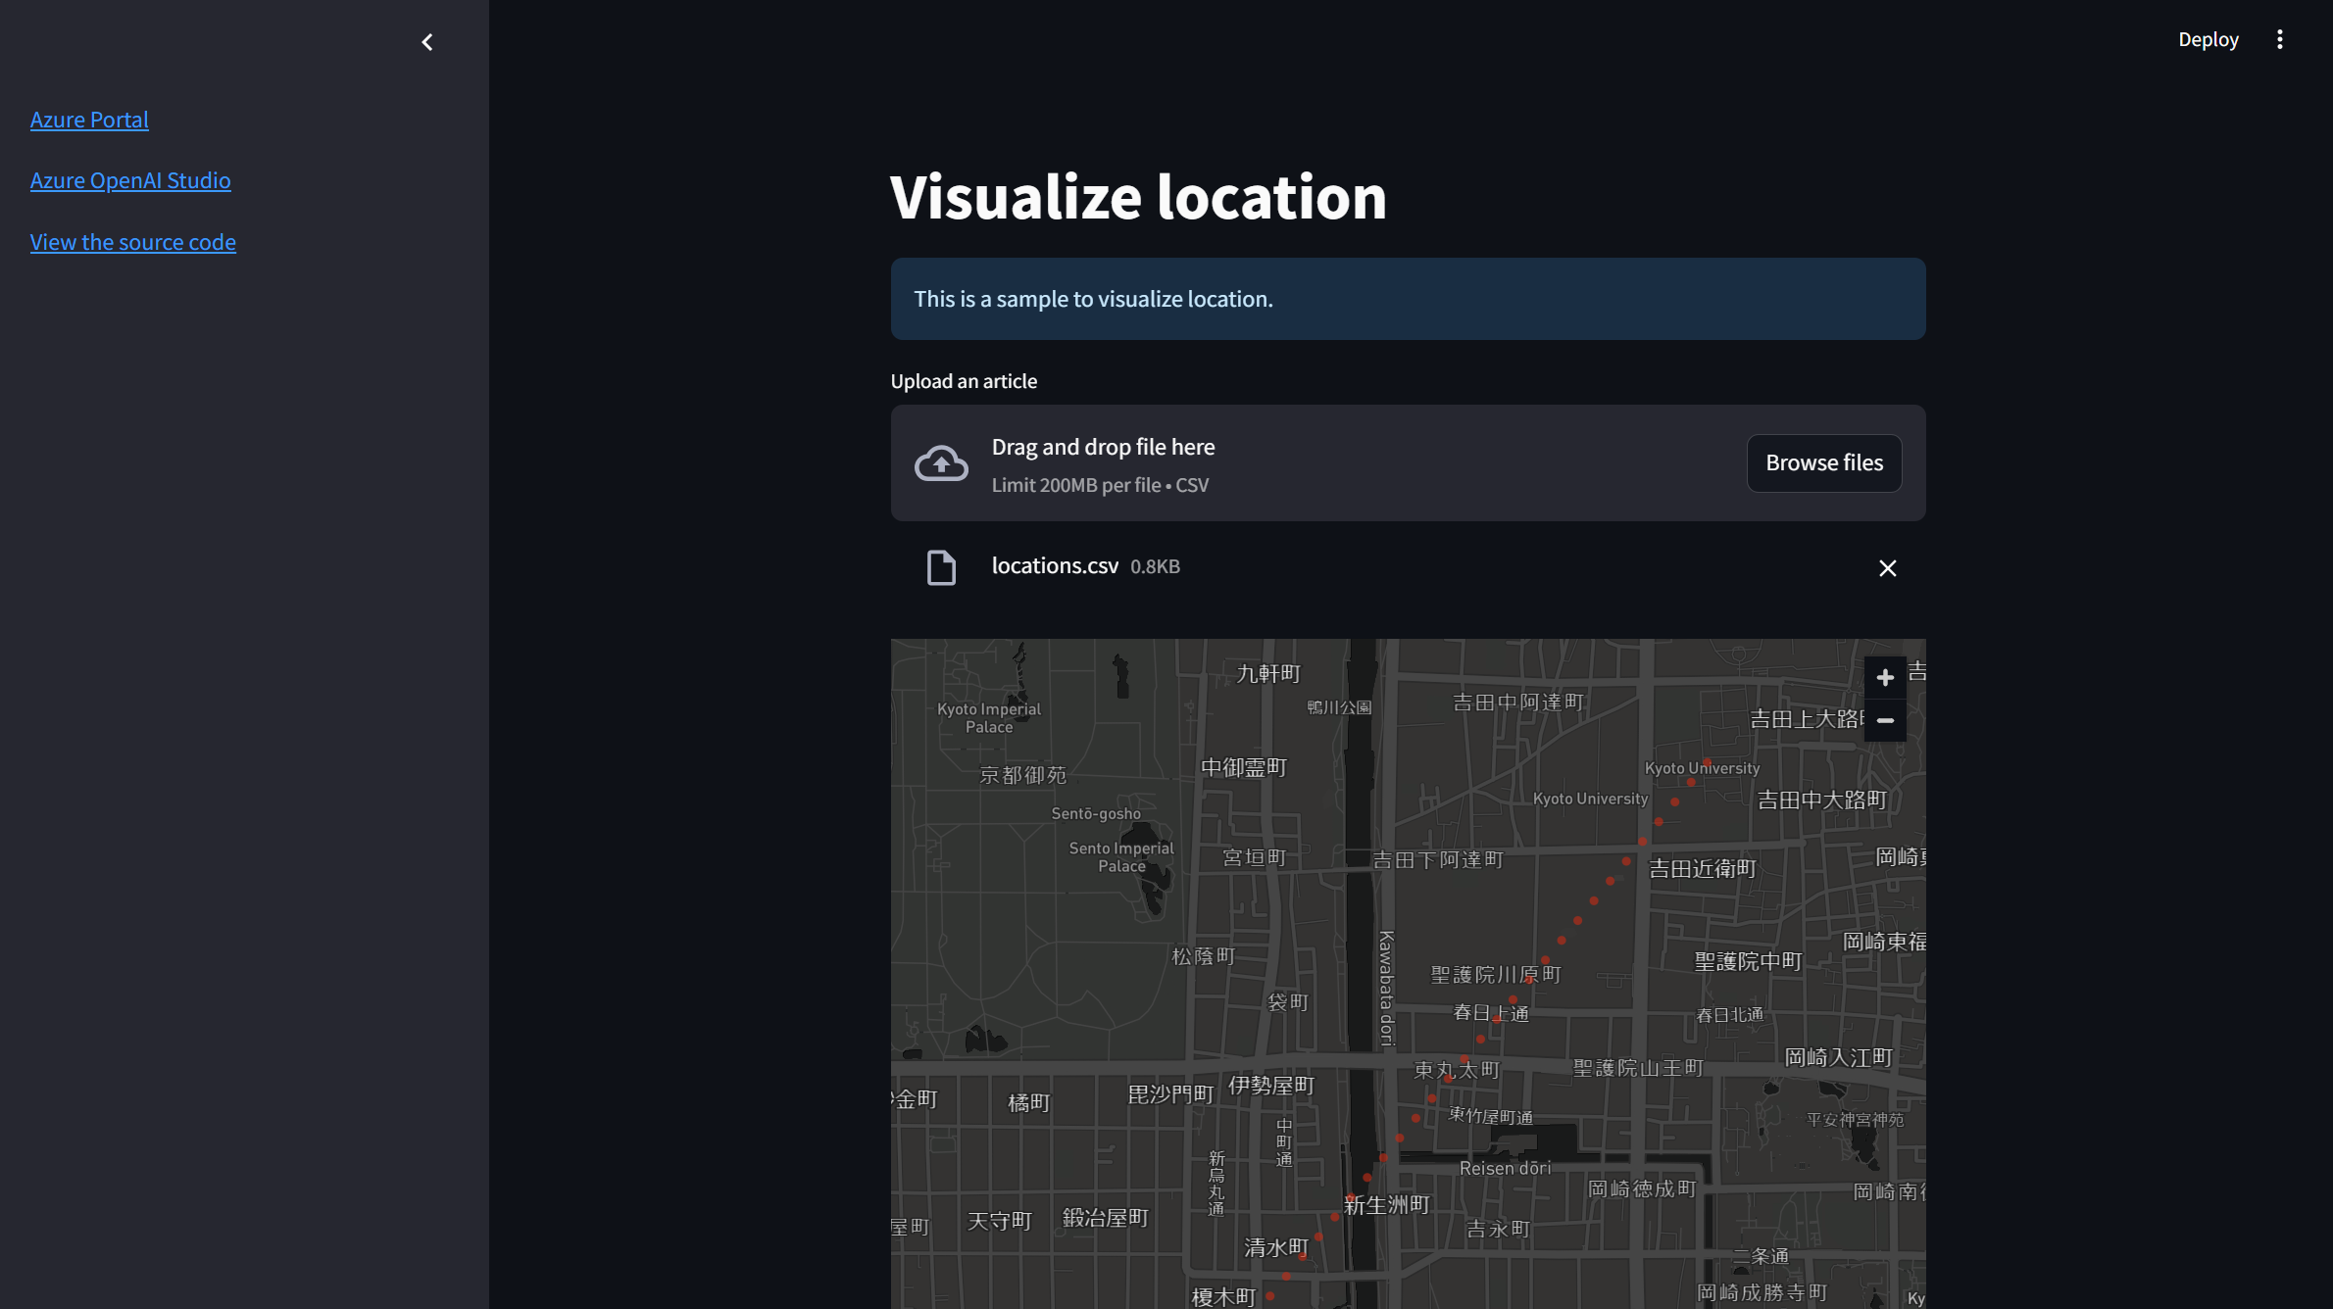
Task: Click the locations.csv document icon
Action: pos(941,567)
